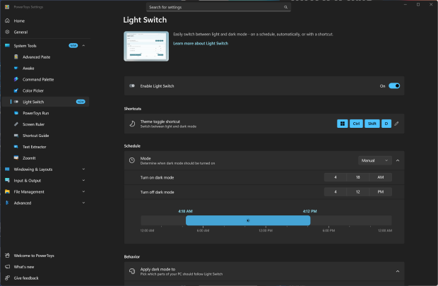Image resolution: width=438 pixels, height=286 pixels.
Task: Open the Manual mode dropdown
Action: [x=375, y=160]
